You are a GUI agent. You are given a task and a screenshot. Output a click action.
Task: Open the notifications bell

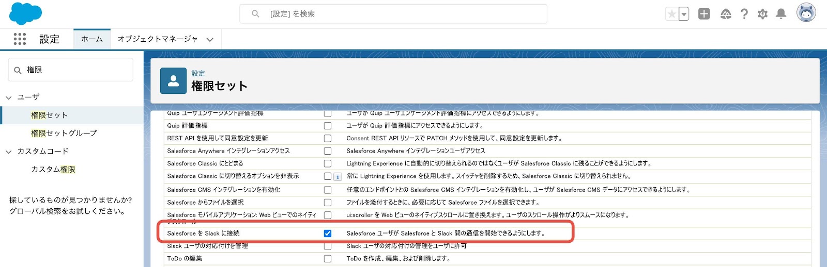pyautogui.click(x=781, y=14)
